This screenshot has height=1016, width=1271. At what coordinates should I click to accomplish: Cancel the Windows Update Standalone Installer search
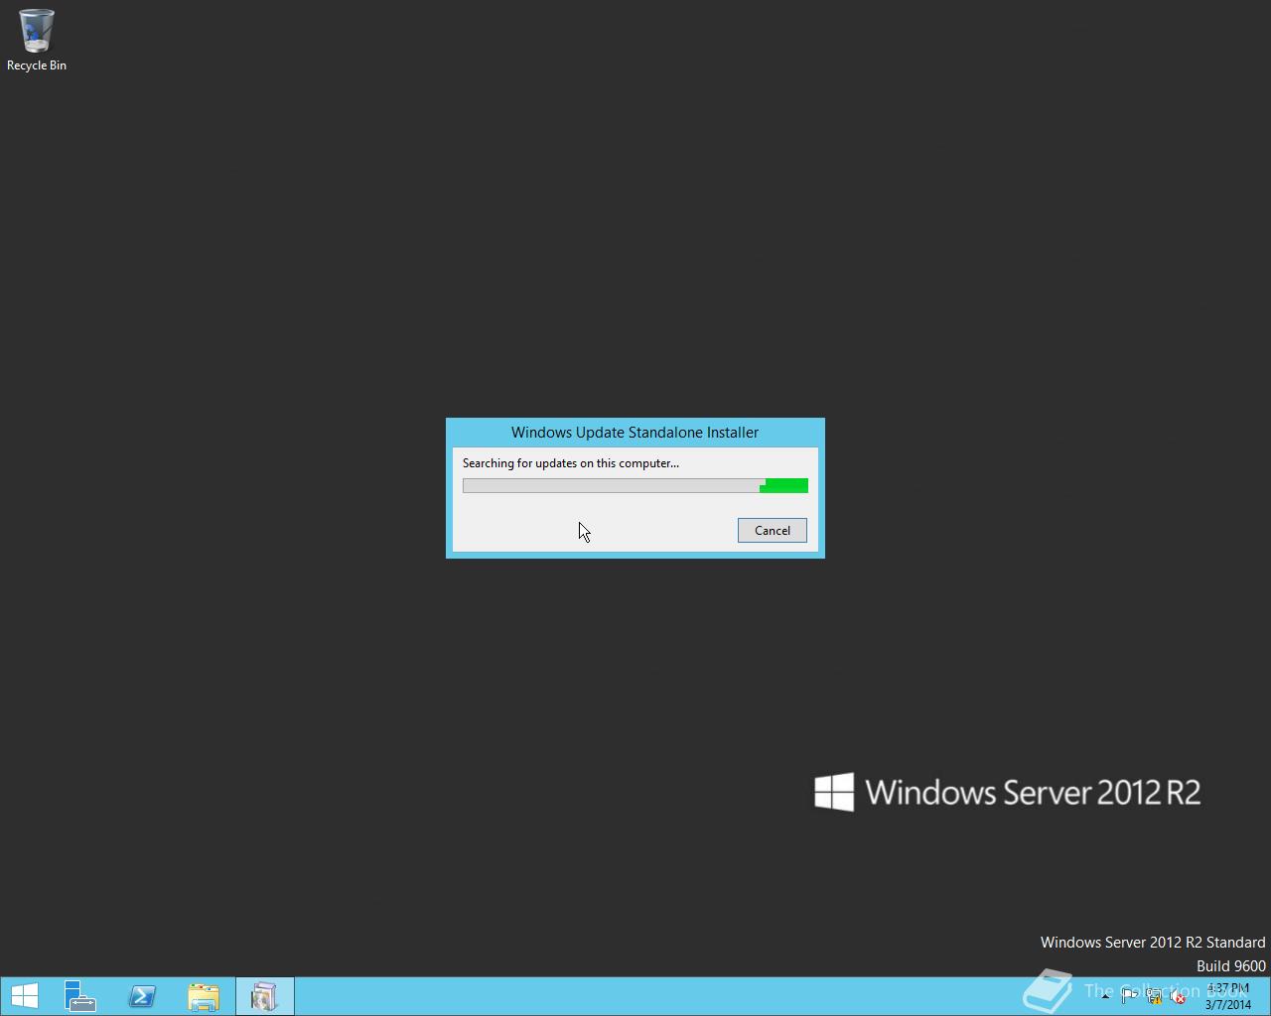pyautogui.click(x=772, y=531)
